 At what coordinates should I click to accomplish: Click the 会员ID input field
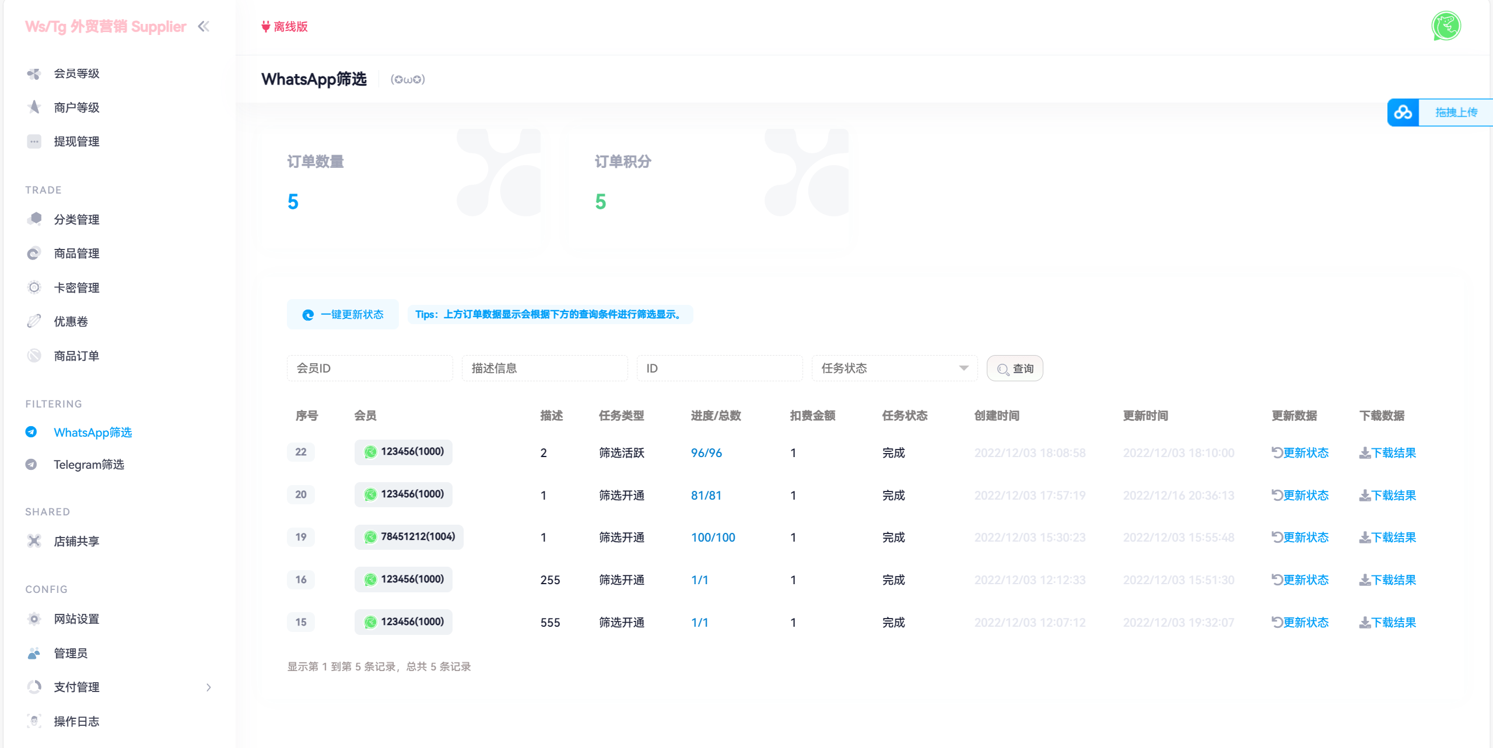[x=369, y=368]
